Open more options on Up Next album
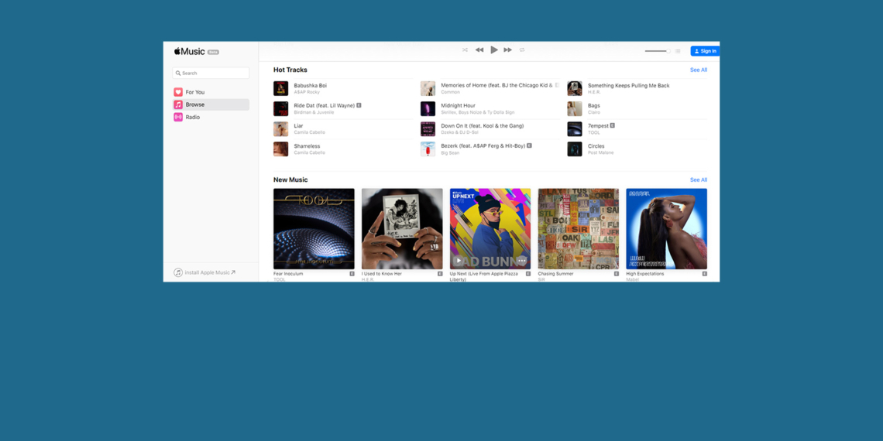The image size is (883, 441). [x=521, y=261]
